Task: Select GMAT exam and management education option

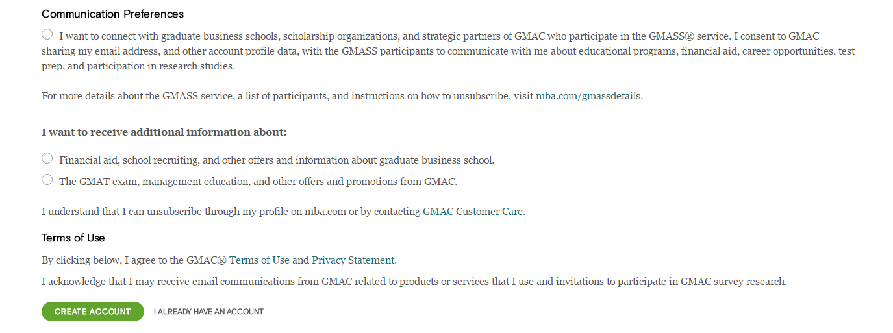Action: tap(47, 180)
